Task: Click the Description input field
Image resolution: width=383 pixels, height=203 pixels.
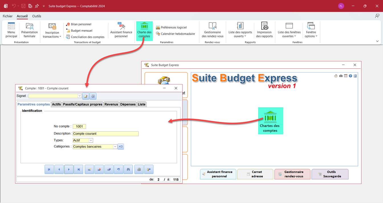Action: point(105,134)
